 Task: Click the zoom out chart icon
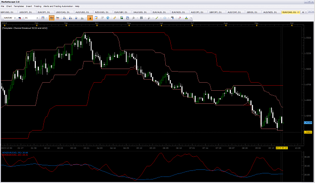(71, 18)
